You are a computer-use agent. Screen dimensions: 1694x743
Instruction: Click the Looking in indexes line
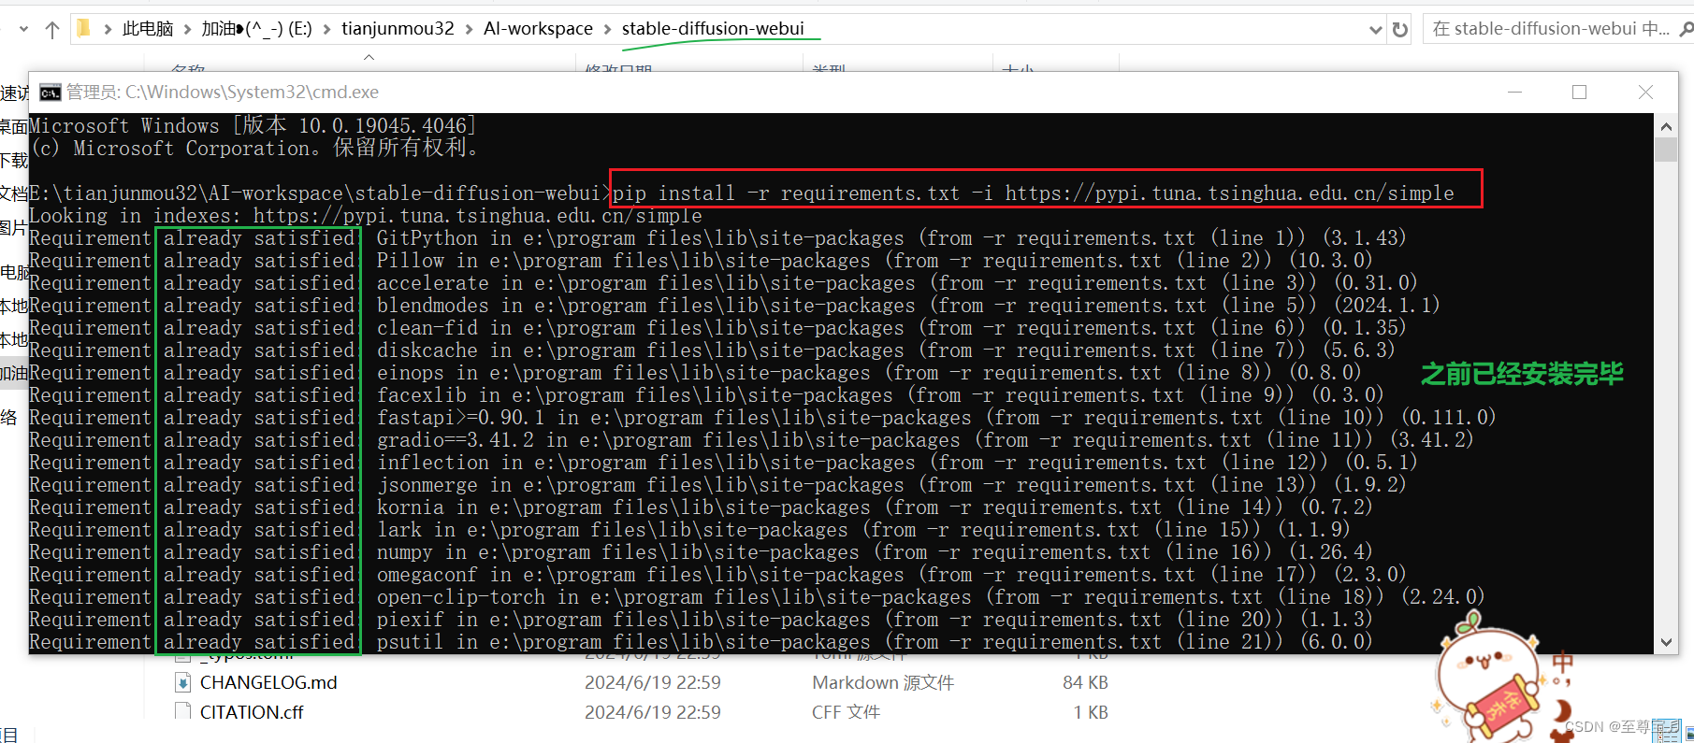pyautogui.click(x=366, y=216)
